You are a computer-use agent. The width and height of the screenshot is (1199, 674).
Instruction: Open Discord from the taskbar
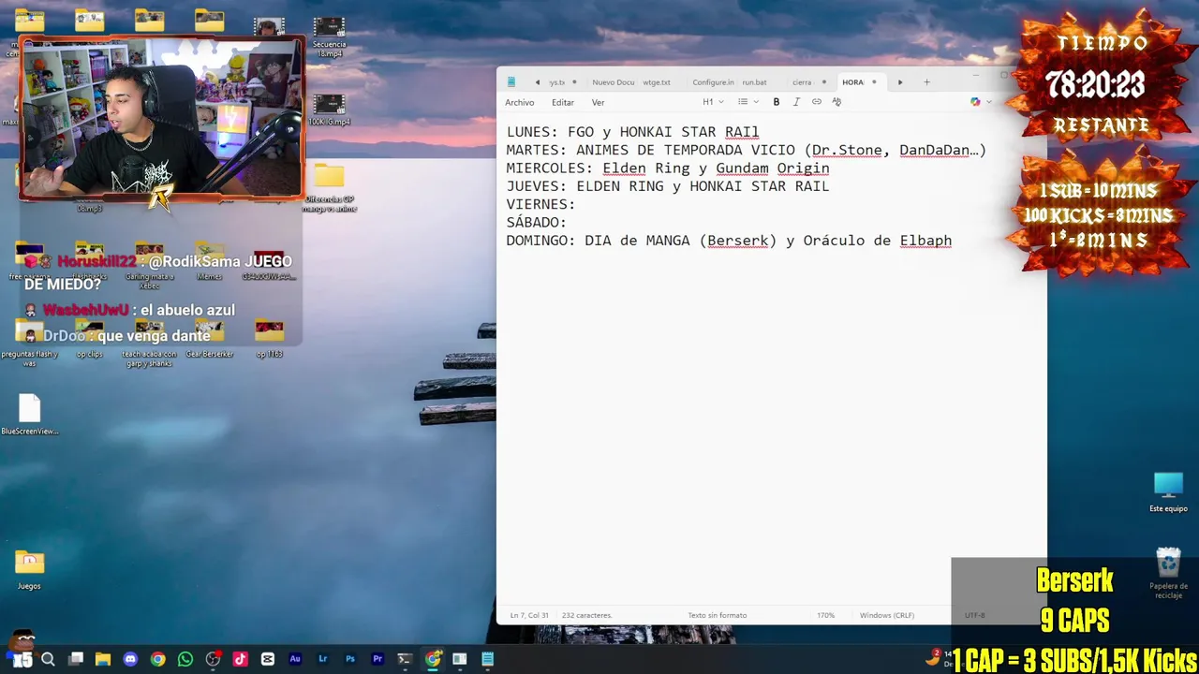coord(130,659)
